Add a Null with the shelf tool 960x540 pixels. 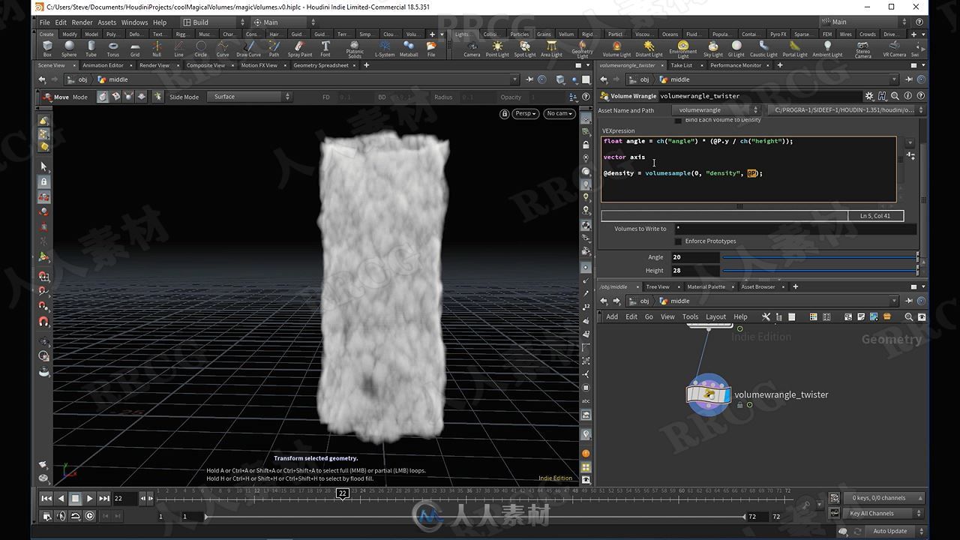tap(157, 49)
